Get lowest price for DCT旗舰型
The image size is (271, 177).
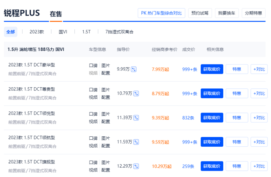[212, 166]
